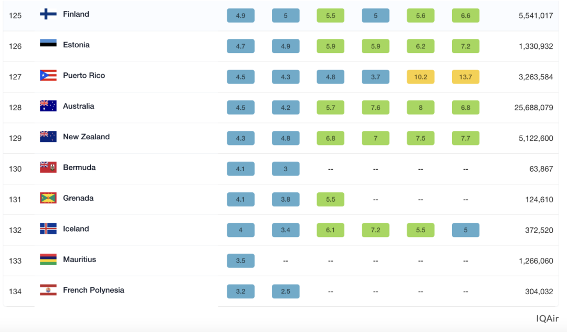The height and width of the screenshot is (332, 567).
Task: Open the Puerto Rico country link
Action: pos(84,76)
